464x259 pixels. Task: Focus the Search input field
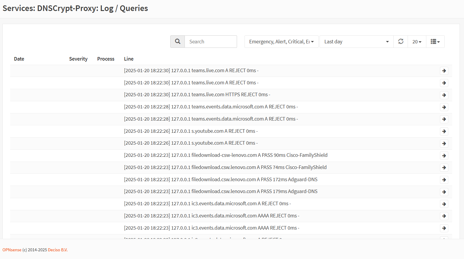[x=211, y=42]
